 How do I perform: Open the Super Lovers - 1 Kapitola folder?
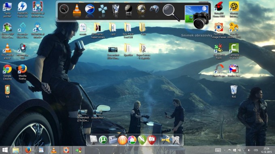pos(143,51)
